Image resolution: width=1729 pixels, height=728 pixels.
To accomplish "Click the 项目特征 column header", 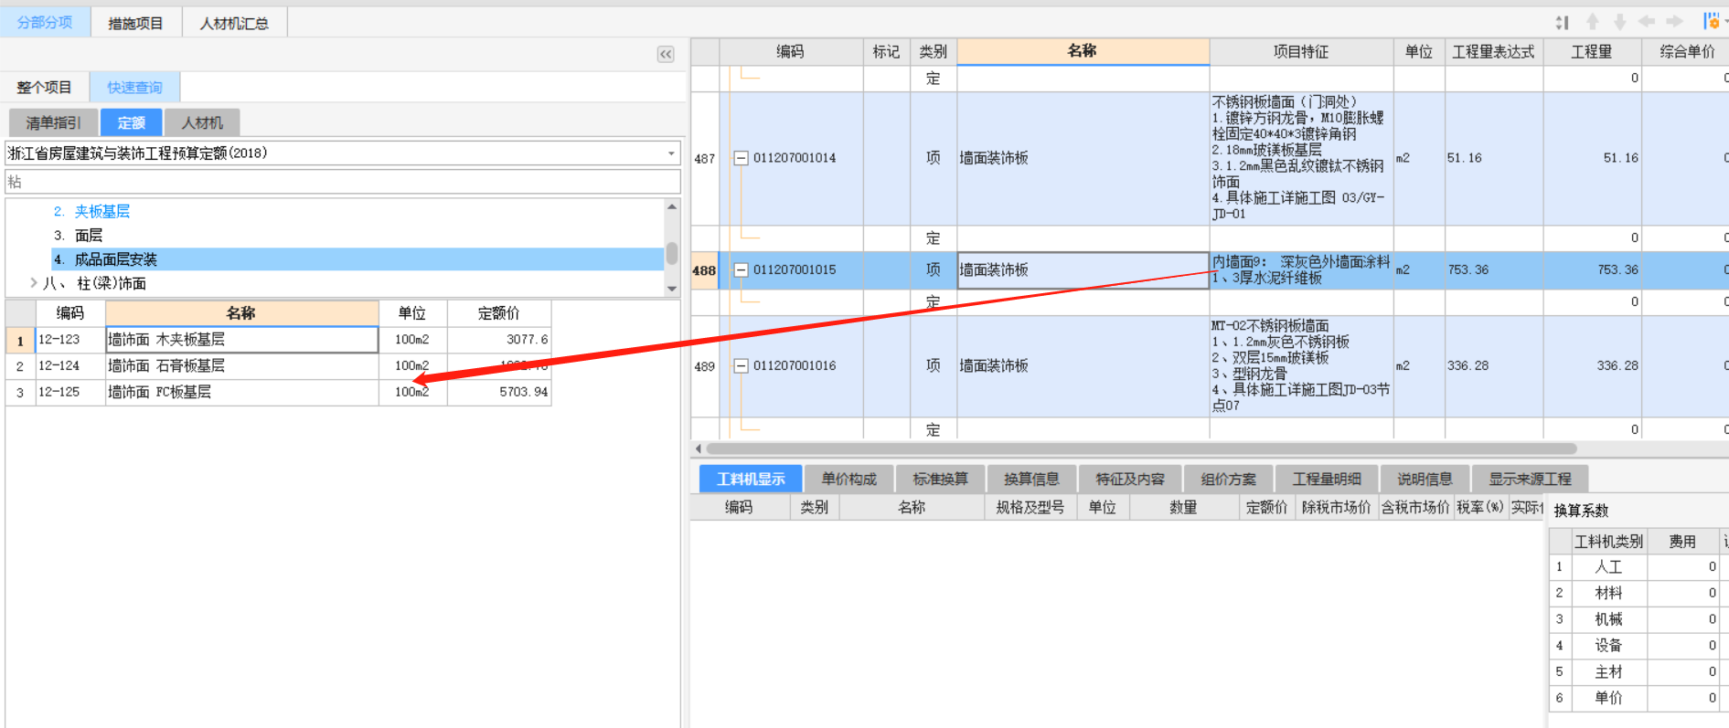I will point(1300,52).
